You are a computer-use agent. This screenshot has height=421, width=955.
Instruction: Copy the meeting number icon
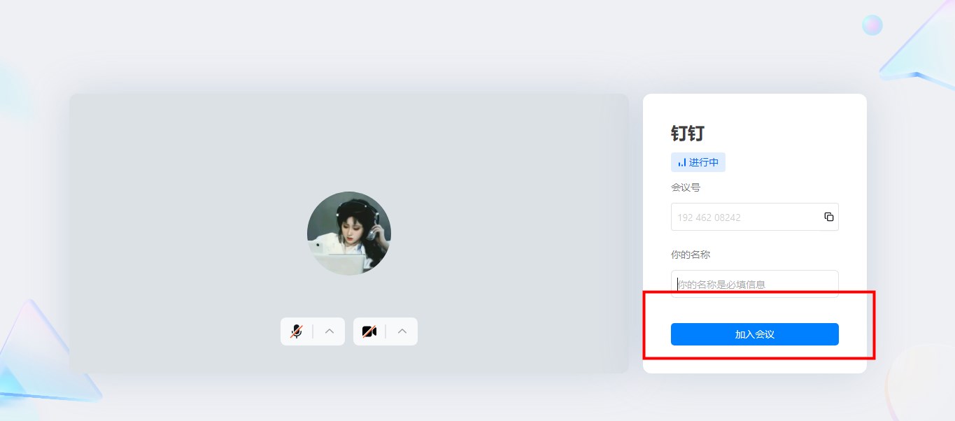tap(829, 217)
